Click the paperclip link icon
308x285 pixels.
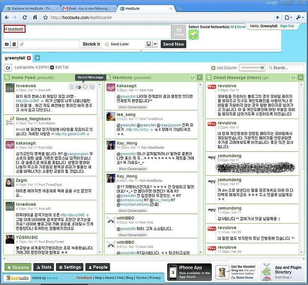point(22,44)
